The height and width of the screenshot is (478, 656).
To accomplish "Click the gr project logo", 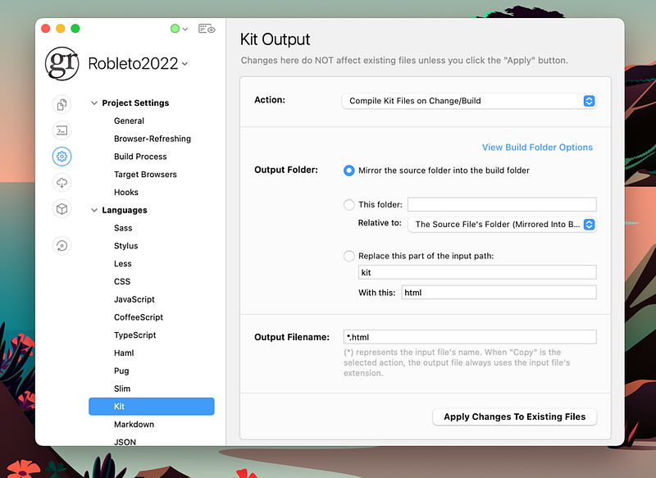I will click(62, 64).
